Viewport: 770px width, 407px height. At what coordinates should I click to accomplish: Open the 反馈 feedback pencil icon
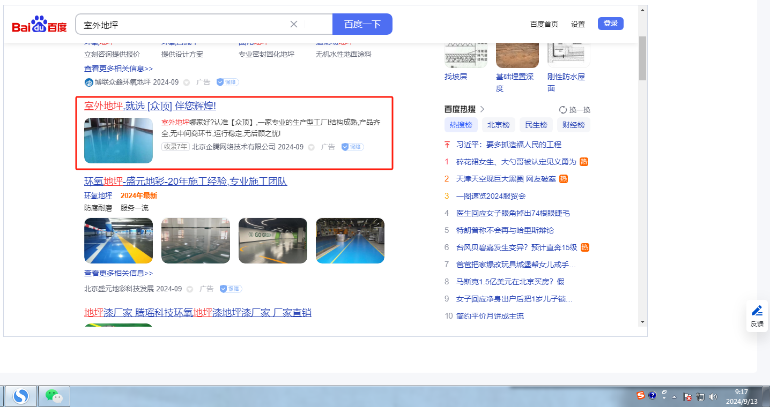click(757, 311)
